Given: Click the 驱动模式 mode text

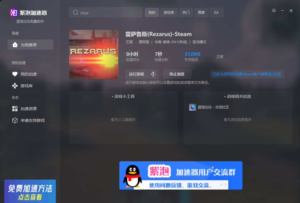Looking at the screenshot, I should [x=199, y=42].
